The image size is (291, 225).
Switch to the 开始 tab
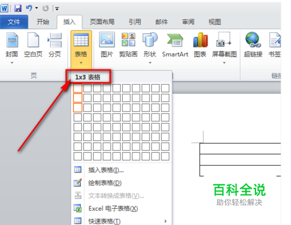(43, 22)
